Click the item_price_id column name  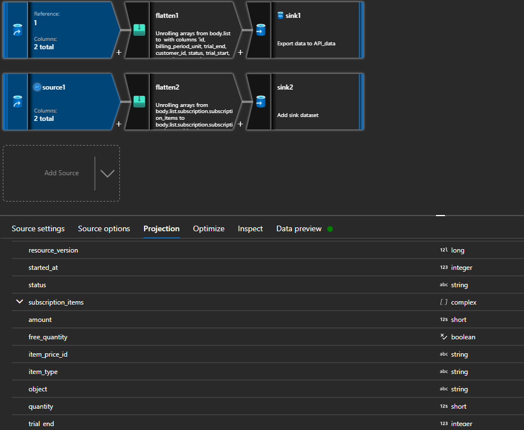(x=48, y=354)
